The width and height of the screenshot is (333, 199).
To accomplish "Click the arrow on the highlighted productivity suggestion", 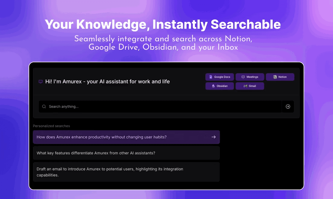I will coord(214,137).
